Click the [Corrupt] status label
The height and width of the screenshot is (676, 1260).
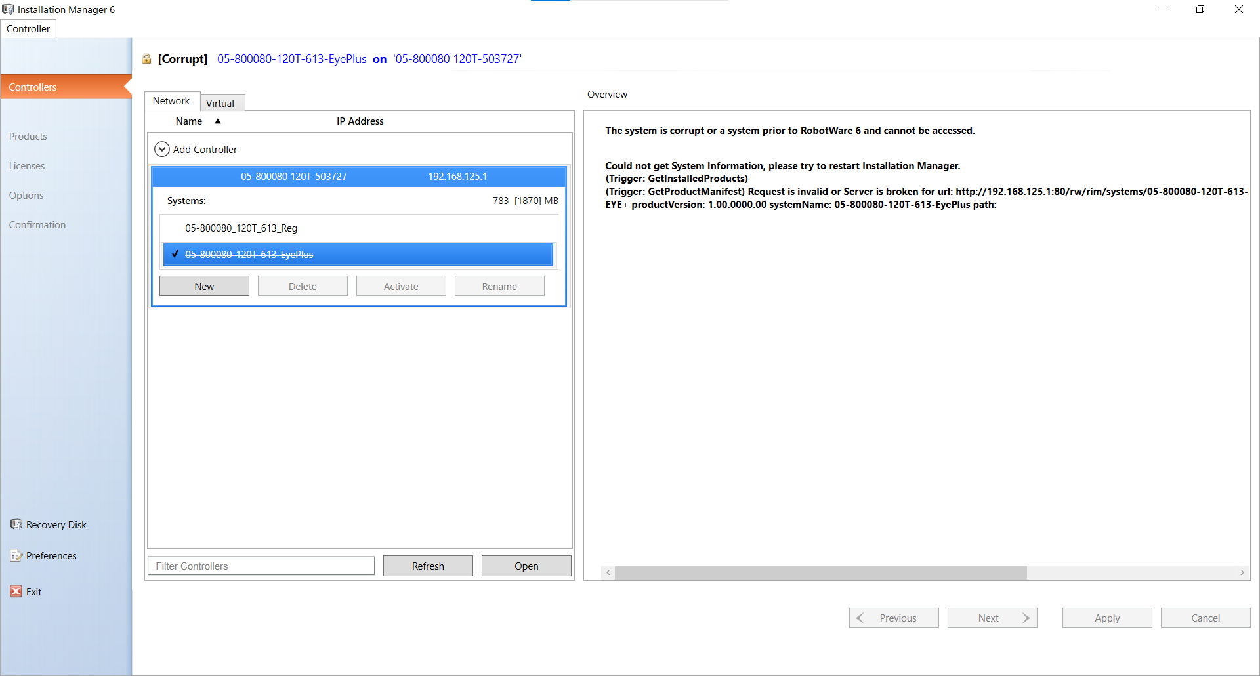coord(182,59)
